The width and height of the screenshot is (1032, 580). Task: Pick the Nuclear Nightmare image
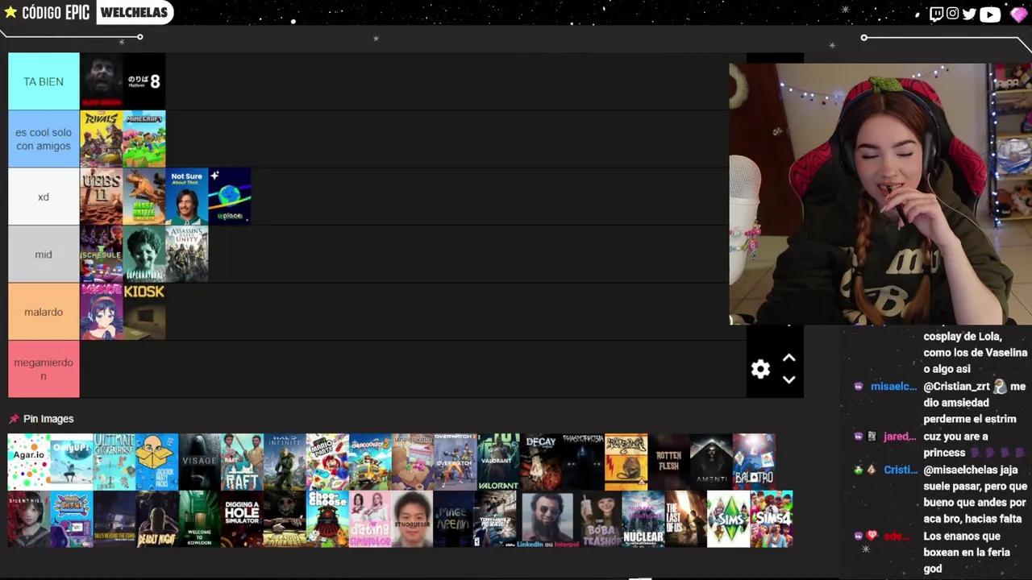pyautogui.click(x=643, y=520)
